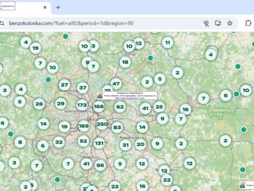The width and height of the screenshot is (254, 191).
Task: Open the 41 cluster beside the 25 cluster
Action: tap(145, 108)
